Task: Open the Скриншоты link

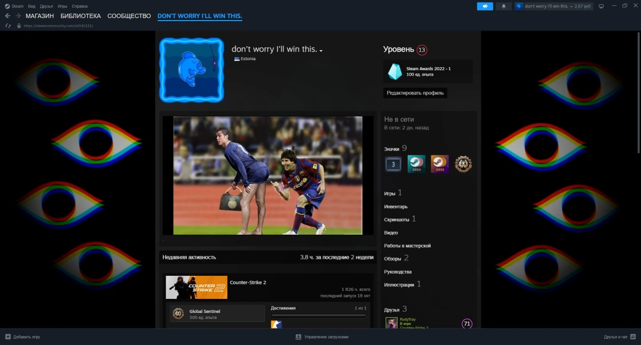Action: coord(397,220)
